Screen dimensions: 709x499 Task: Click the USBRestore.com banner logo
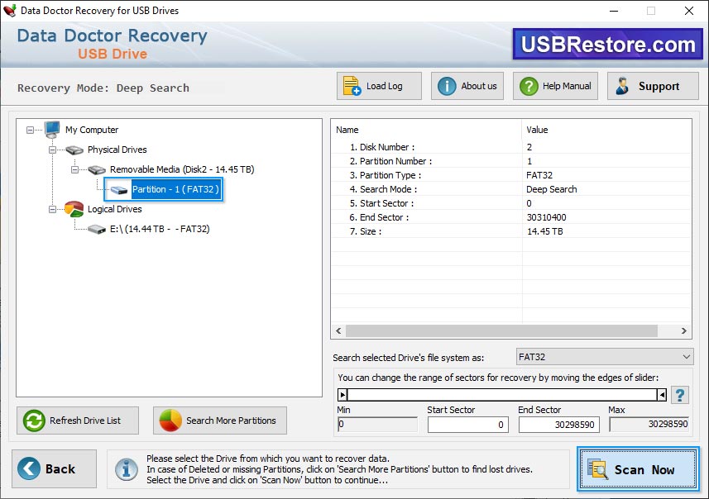click(608, 44)
